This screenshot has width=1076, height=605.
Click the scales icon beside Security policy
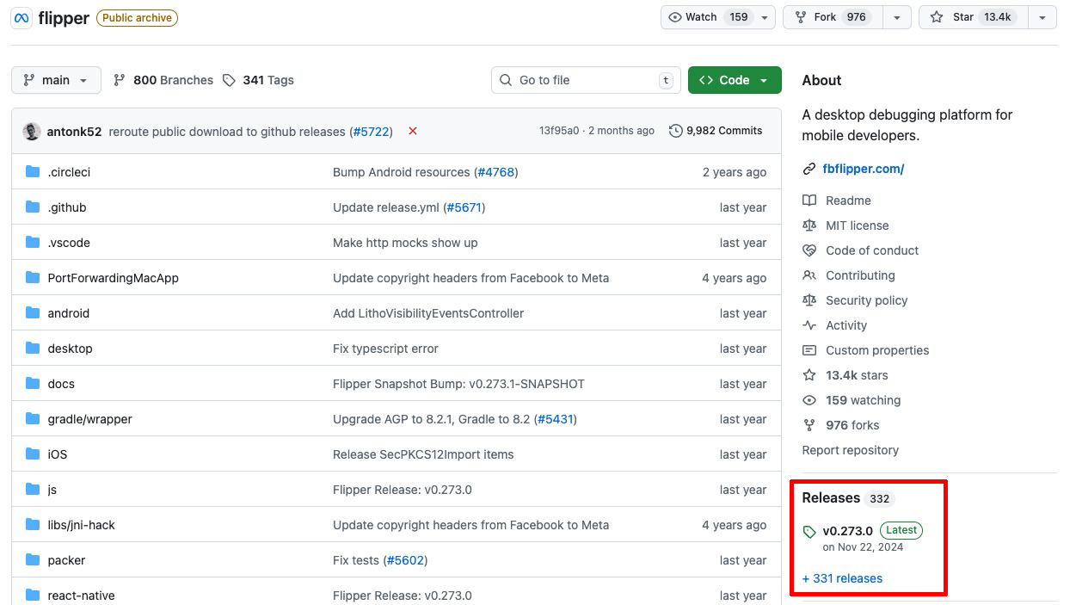coord(809,300)
